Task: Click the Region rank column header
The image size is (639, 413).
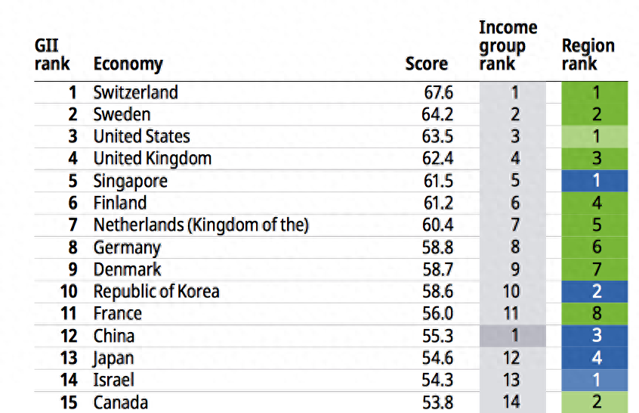Action: click(x=588, y=55)
